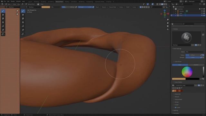Screen dimensions: 206x116
Task: Toggle visibility eye for Light in outliner
Action: pyautogui.click(x=202, y=13)
